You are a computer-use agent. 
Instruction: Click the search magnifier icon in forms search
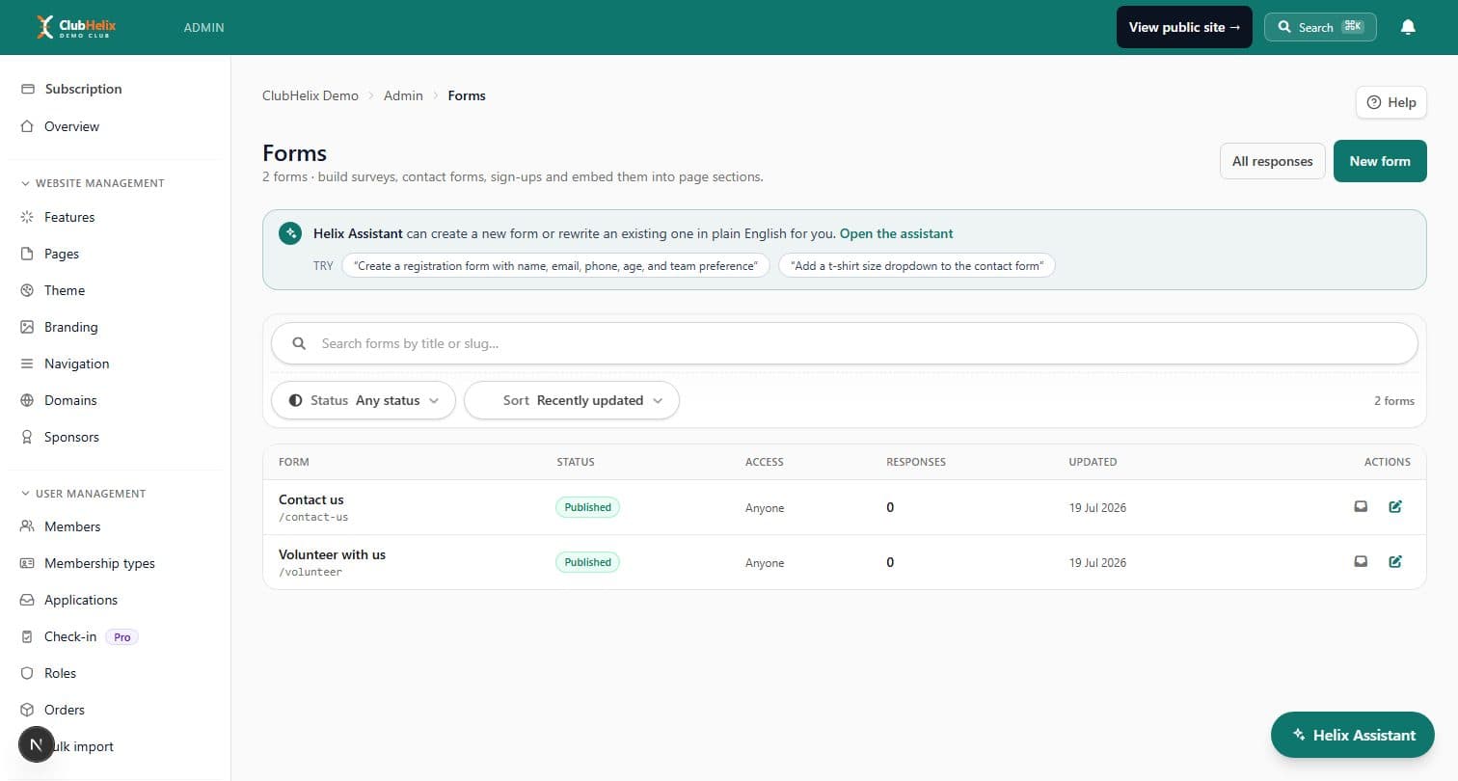point(299,343)
